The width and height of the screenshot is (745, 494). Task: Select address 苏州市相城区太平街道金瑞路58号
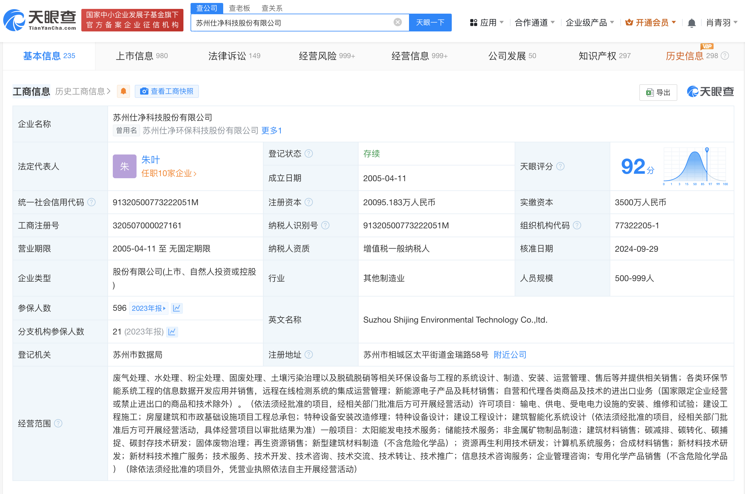click(426, 354)
